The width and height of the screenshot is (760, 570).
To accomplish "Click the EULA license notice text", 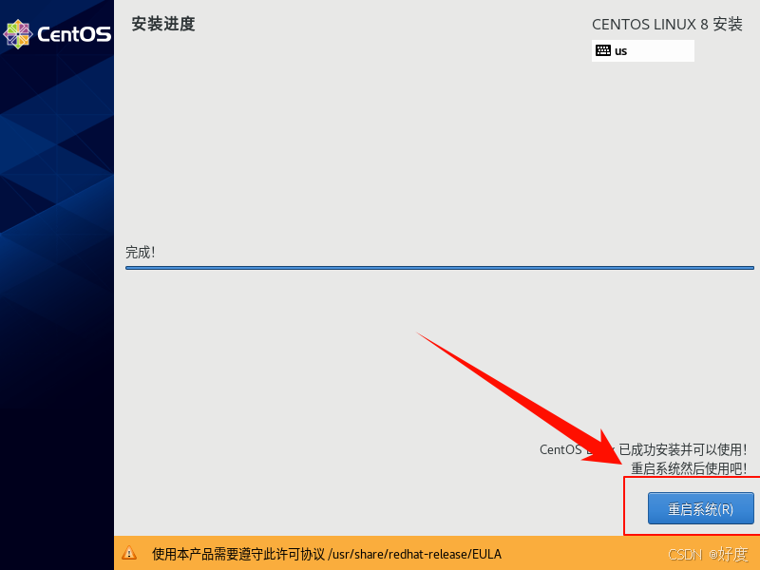I will tap(327, 554).
